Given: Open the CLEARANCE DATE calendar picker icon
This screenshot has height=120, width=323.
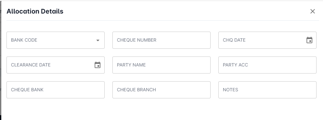Looking at the screenshot, I should point(98,65).
